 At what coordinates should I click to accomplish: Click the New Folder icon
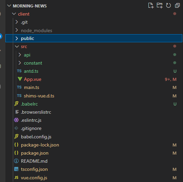click(x=160, y=5)
